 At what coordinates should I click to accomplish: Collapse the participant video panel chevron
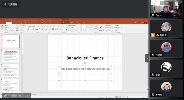147,58
